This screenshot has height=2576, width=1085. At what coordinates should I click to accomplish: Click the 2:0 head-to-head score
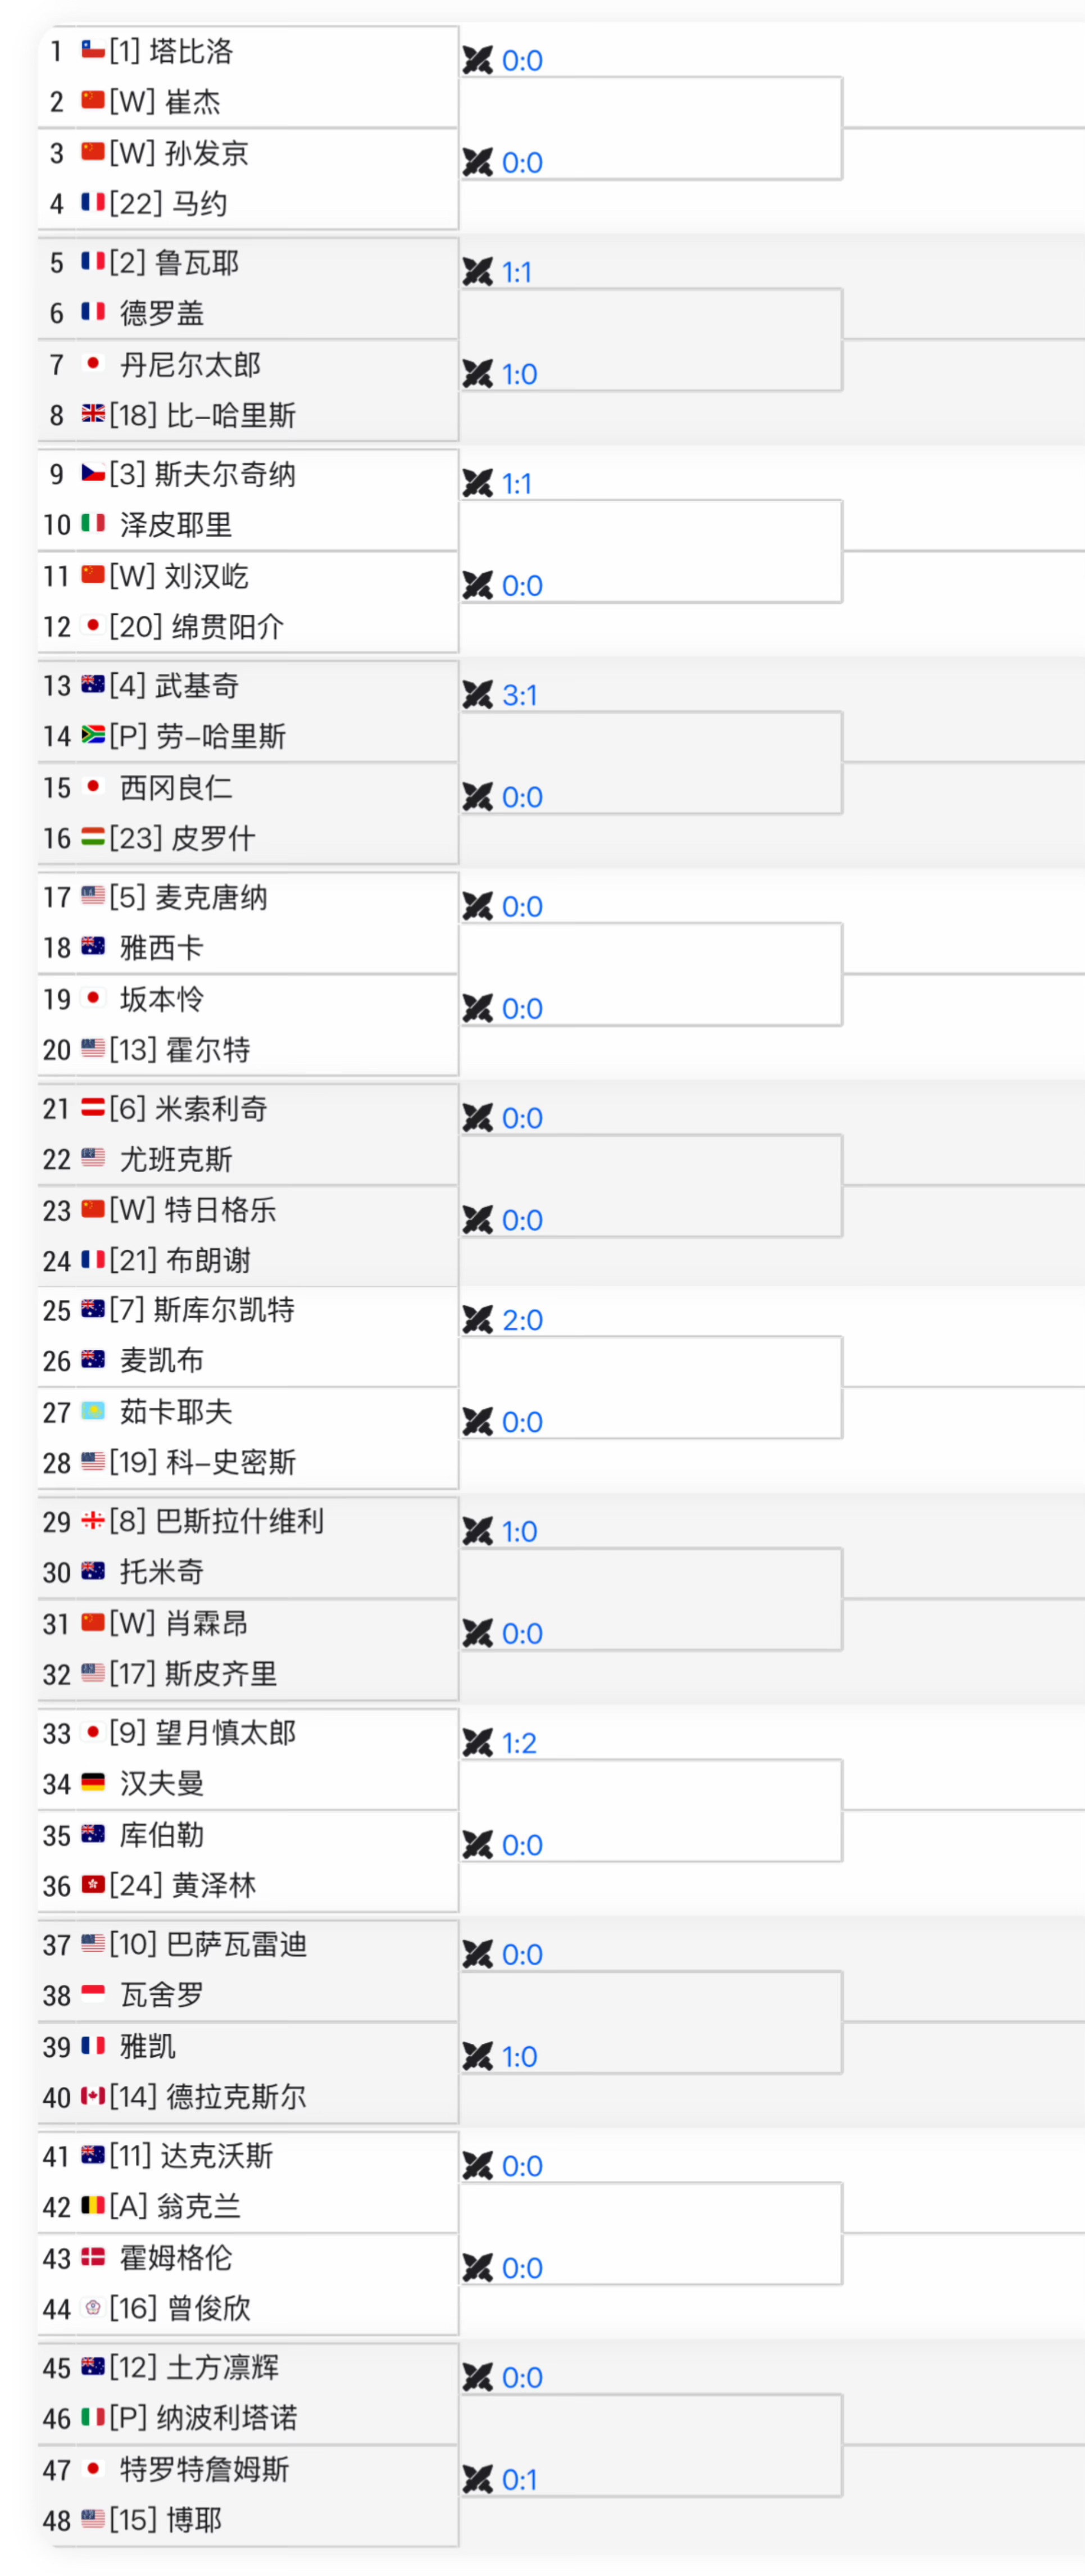click(522, 1320)
